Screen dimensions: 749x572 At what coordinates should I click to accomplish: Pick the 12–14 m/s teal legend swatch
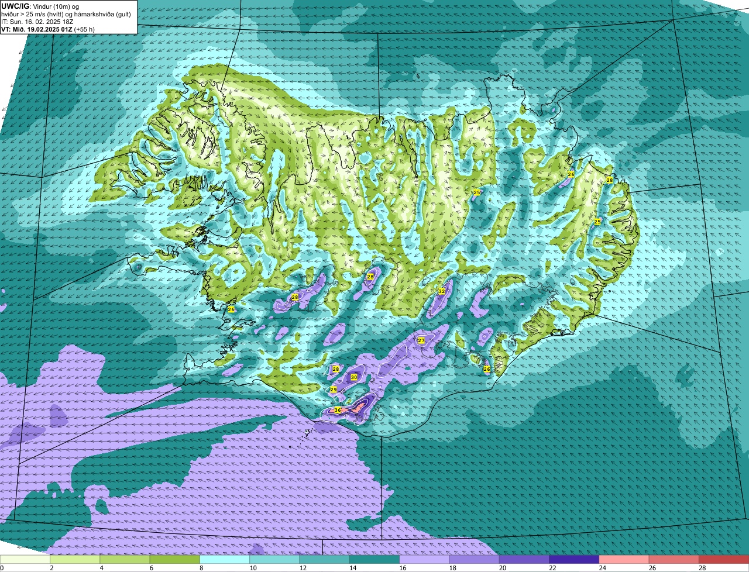[325, 559]
